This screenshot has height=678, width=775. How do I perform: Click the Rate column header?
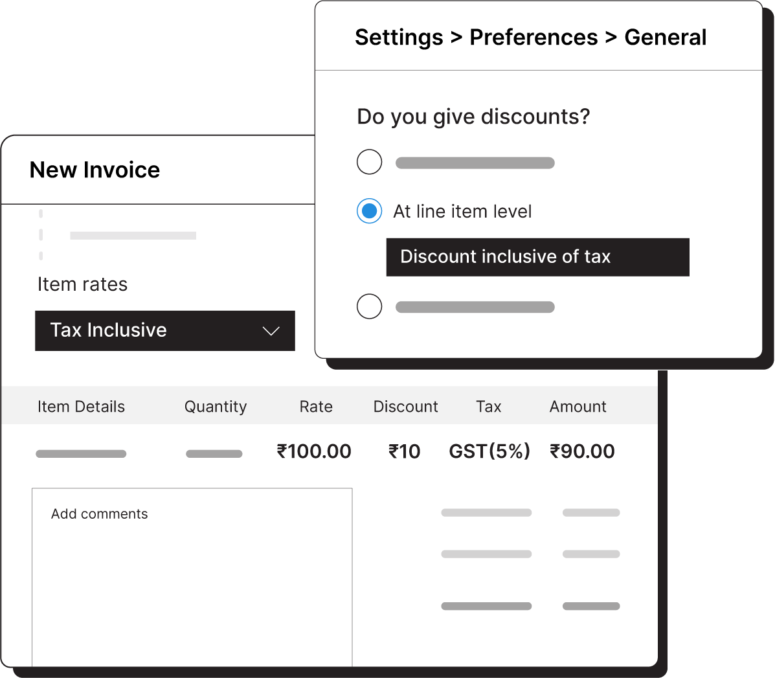tap(316, 407)
